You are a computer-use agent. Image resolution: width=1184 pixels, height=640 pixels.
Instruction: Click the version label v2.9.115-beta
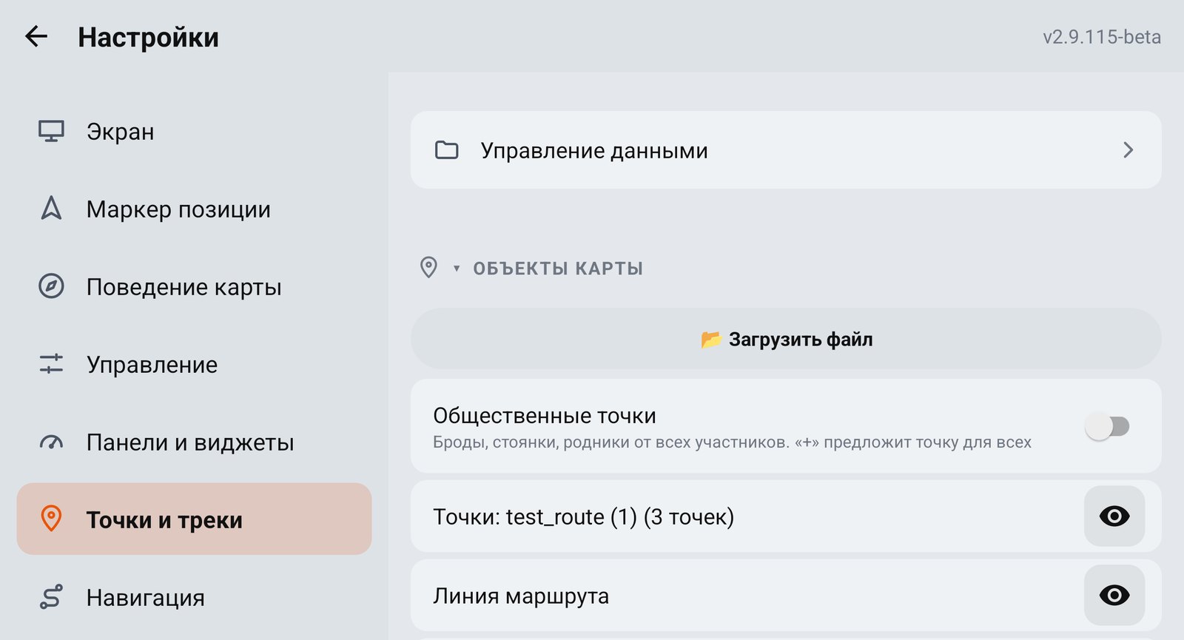click(x=1102, y=37)
